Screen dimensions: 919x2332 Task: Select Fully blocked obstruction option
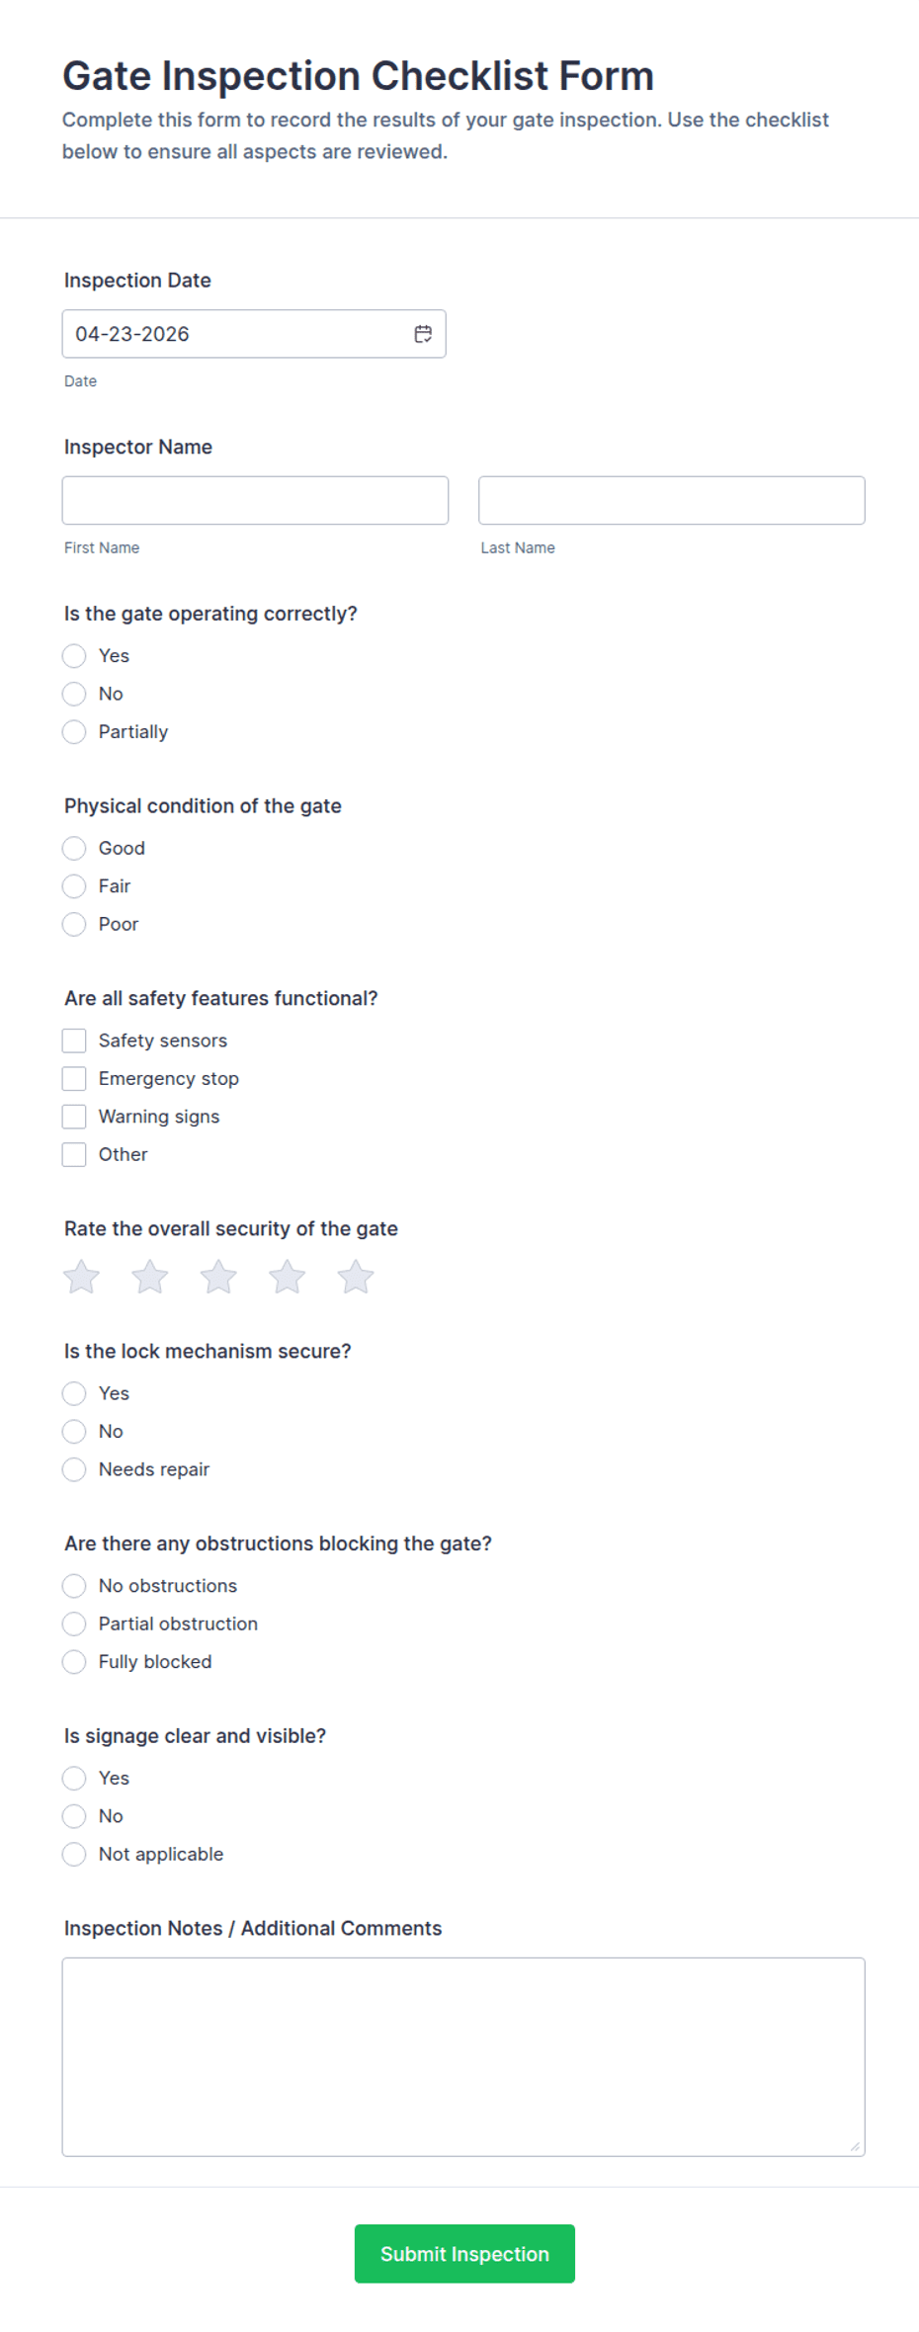coord(74,1661)
